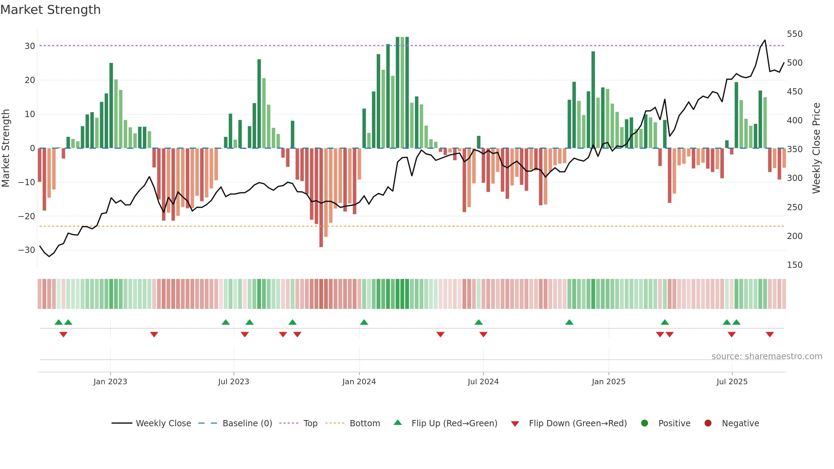834x469 pixels.
Task: Click the flip-down triangle around May 2024
Action: pyautogui.click(x=441, y=334)
